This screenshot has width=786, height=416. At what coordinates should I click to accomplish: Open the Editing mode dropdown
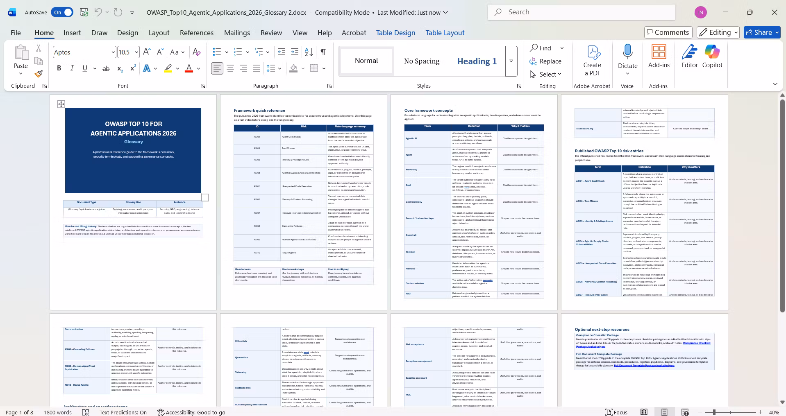(x=718, y=32)
